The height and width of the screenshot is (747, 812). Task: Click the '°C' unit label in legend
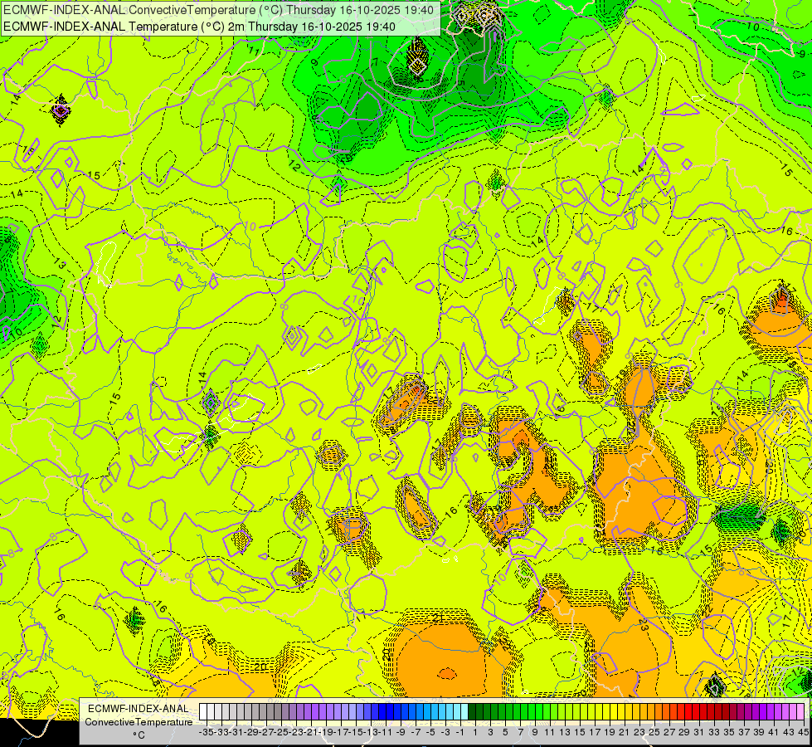139,735
